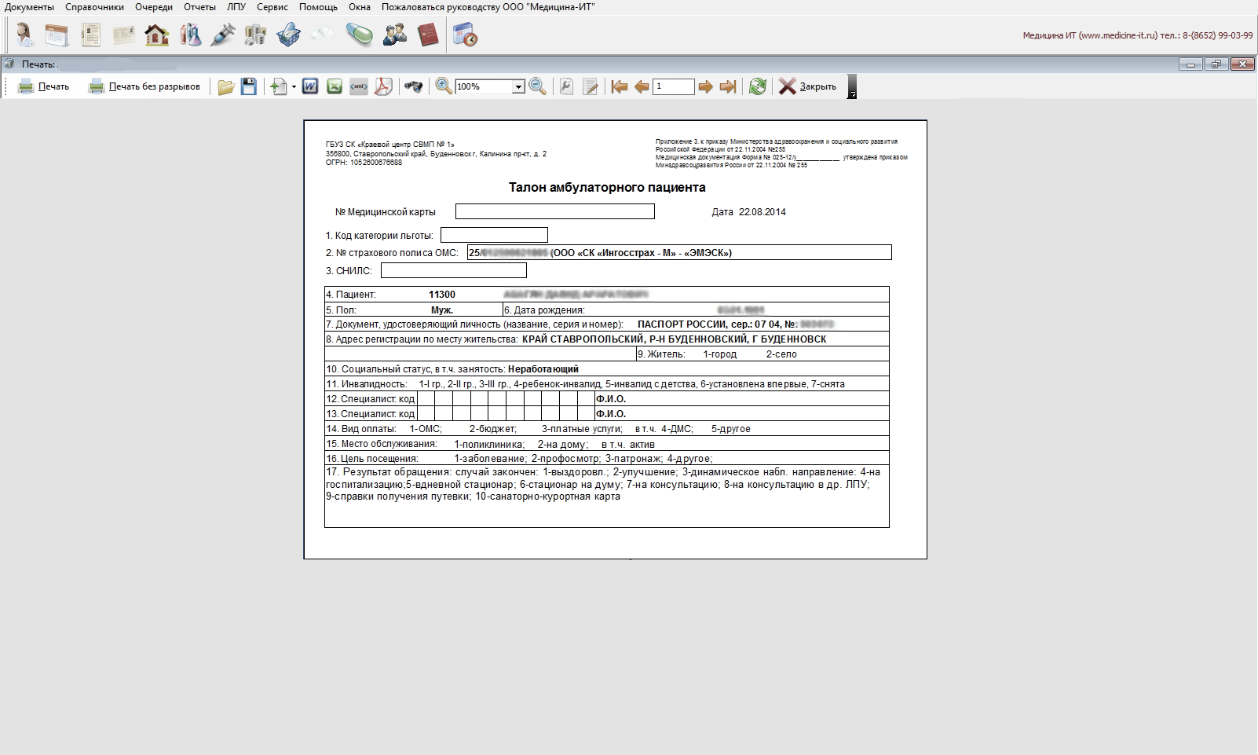Click the Печать print button
The image size is (1258, 755).
pos(44,86)
